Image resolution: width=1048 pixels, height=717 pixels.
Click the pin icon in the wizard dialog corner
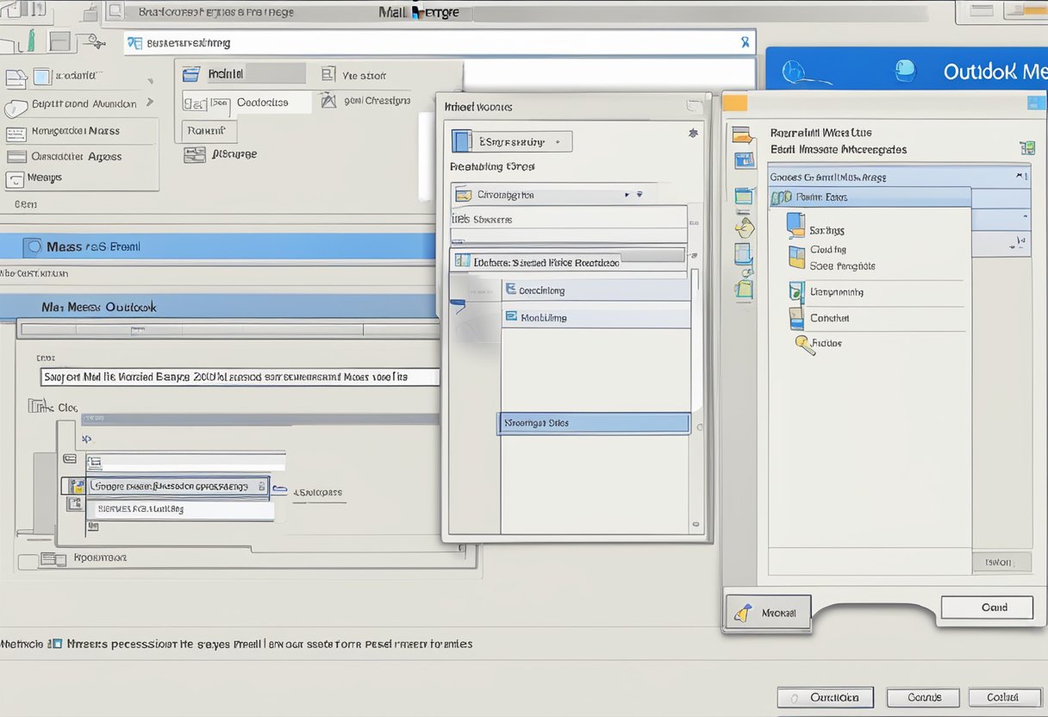(x=693, y=134)
